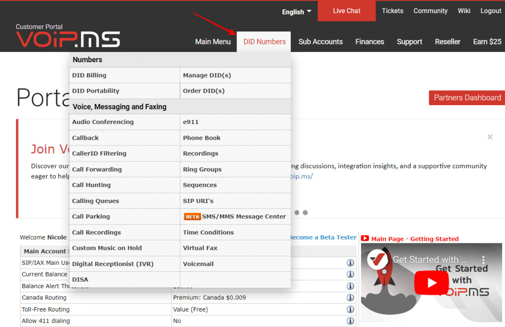Select the last carousel dot indicator
505x327 pixels.
click(x=305, y=212)
